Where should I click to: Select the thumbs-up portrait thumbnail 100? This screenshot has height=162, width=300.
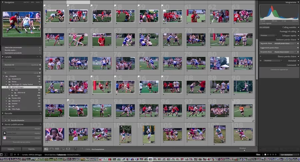[x=55, y=134]
